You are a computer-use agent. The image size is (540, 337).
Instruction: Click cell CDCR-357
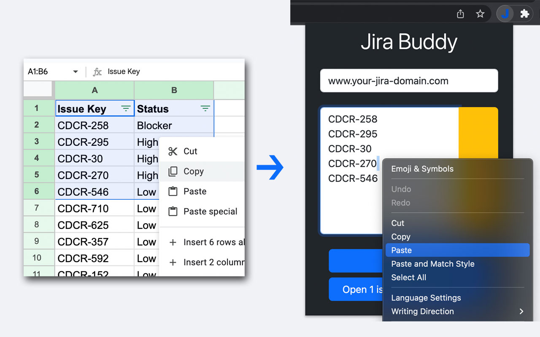pyautogui.click(x=94, y=242)
